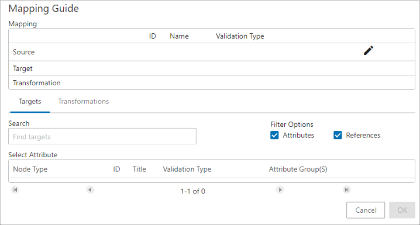Sort by the Node Type column header
This screenshot has width=420, height=225.
30,169
